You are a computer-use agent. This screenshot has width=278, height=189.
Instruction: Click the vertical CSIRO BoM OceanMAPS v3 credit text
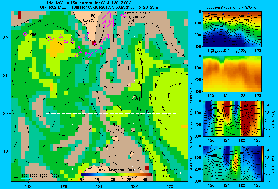[x=191, y=129]
